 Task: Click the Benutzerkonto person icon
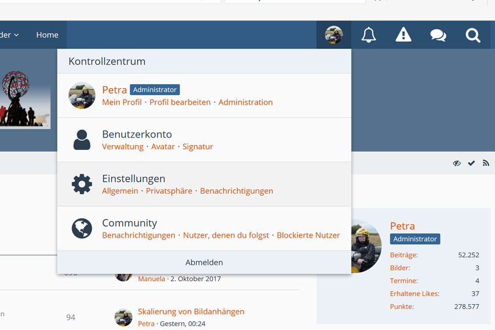(x=82, y=140)
